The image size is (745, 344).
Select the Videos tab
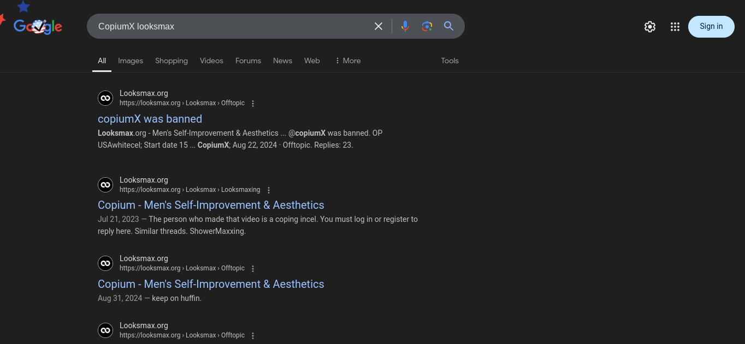(x=211, y=61)
